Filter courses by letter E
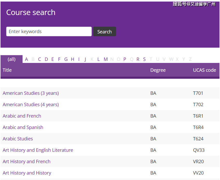The height and width of the screenshot is (180, 220). [53, 59]
